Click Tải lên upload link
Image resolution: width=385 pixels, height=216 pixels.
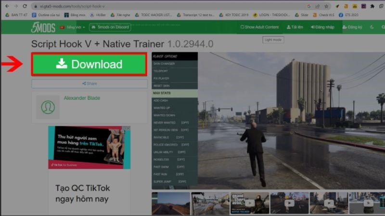tap(295, 27)
